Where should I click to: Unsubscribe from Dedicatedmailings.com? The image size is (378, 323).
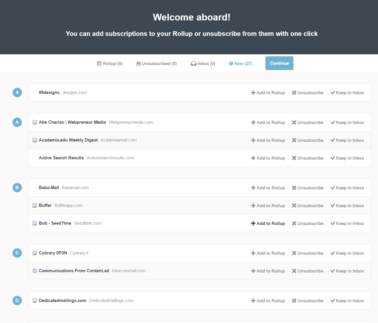pos(308,301)
